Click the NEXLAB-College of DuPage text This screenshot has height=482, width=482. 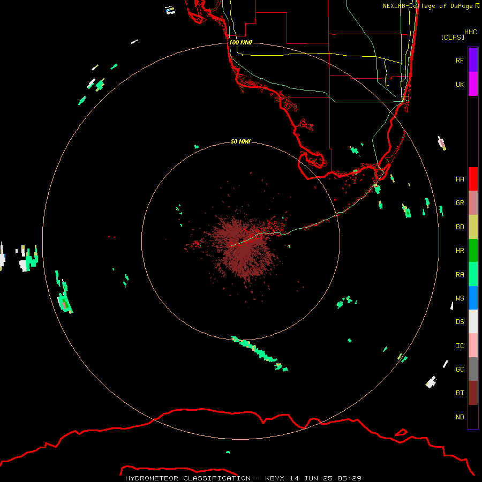click(x=427, y=6)
